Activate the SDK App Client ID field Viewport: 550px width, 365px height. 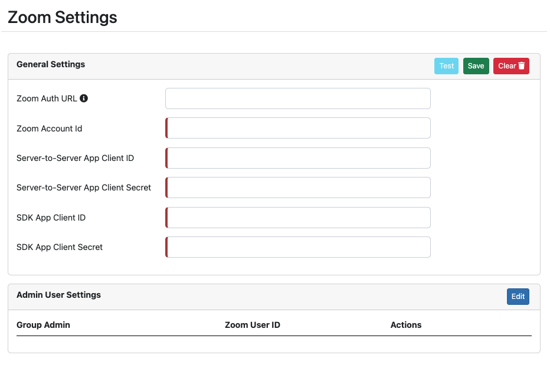click(x=298, y=218)
